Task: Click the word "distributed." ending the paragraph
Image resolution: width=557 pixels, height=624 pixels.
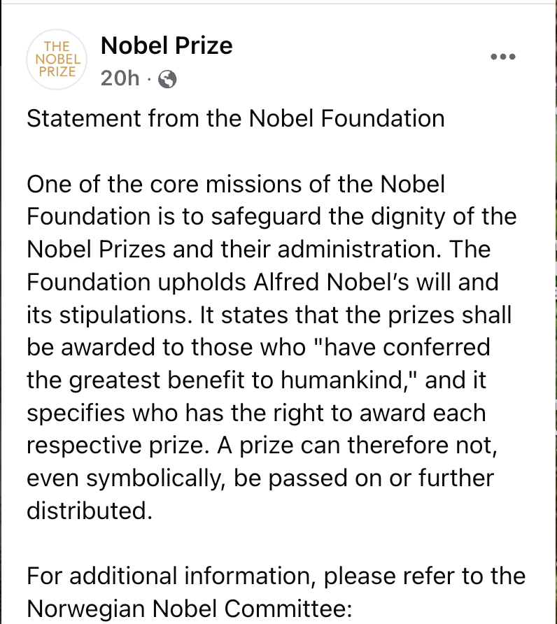Action: pyautogui.click(x=89, y=510)
